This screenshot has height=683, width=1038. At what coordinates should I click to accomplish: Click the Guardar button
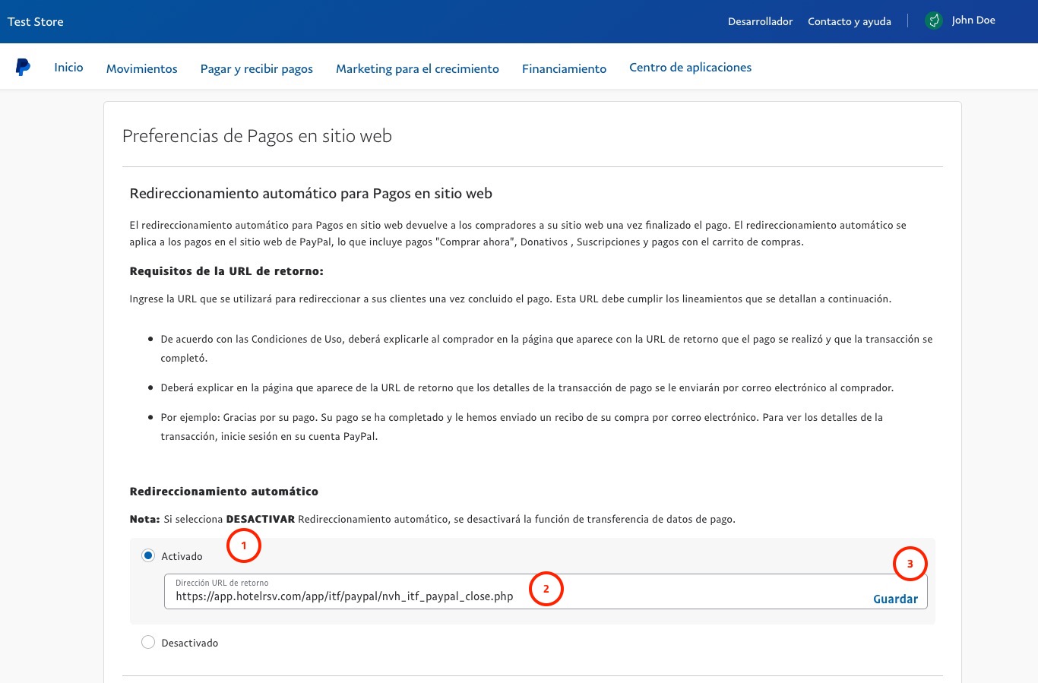(895, 599)
